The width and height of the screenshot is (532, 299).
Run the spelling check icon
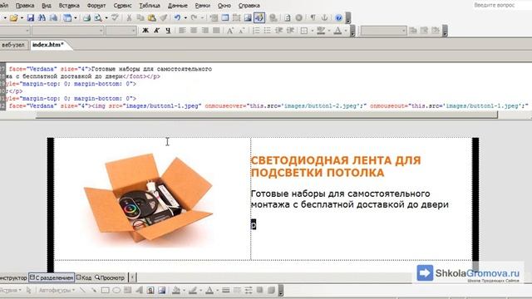115,18
